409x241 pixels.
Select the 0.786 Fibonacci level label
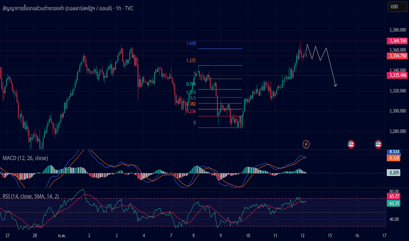click(191, 84)
